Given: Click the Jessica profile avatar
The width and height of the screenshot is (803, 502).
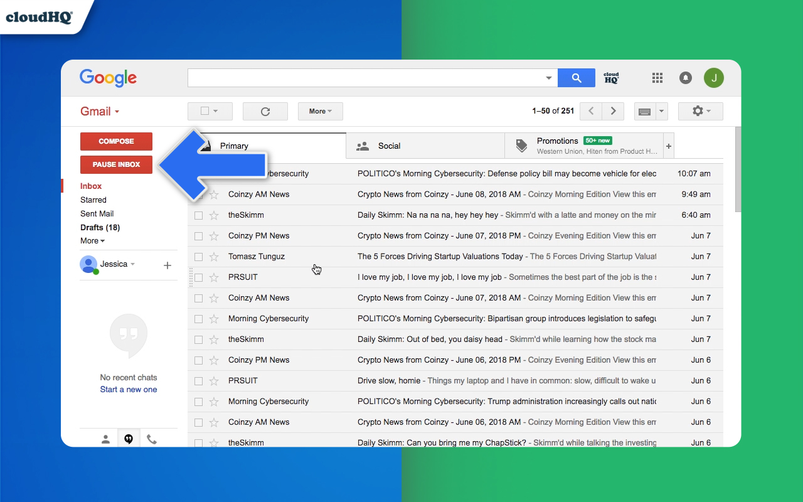Looking at the screenshot, I should coord(89,264).
